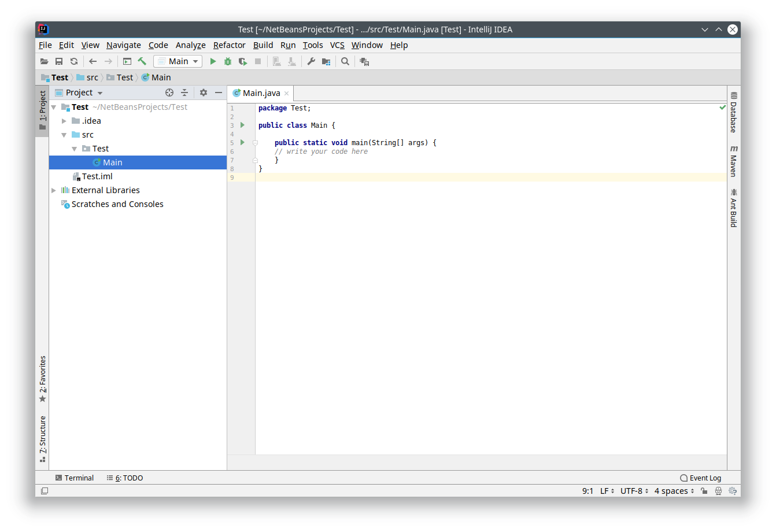Navigate forward with the right arrow icon

(108, 61)
